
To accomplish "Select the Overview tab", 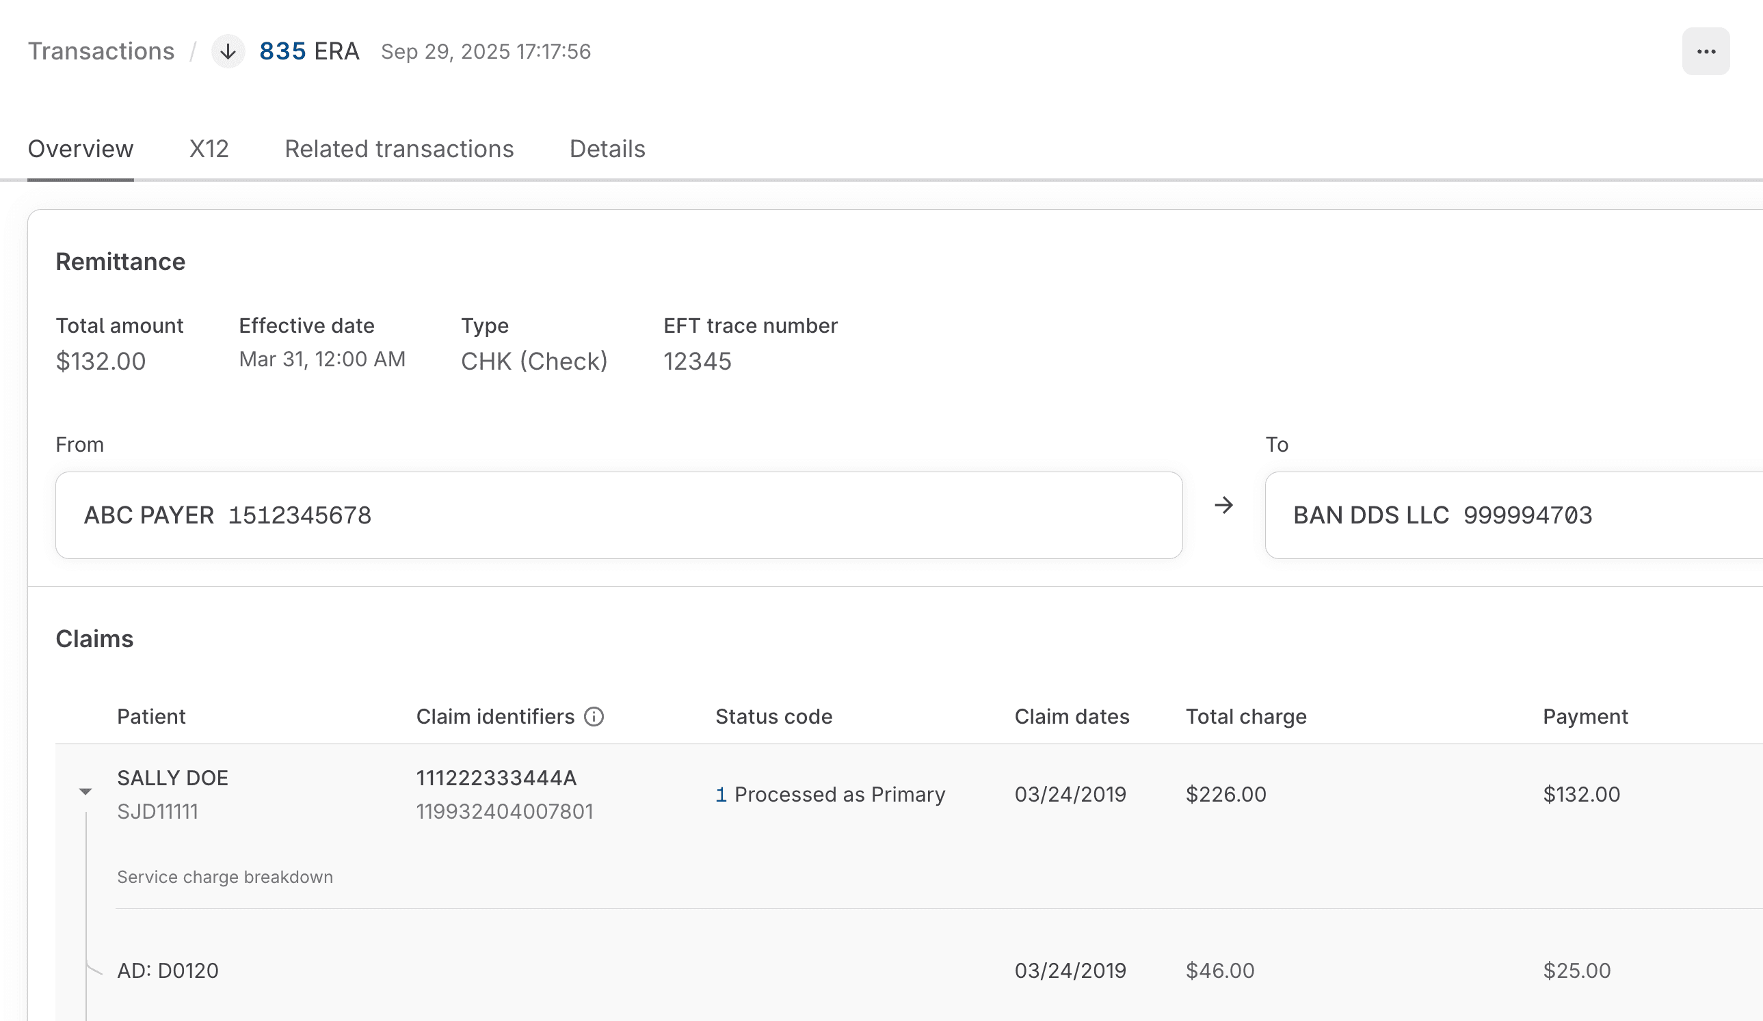I will point(81,149).
